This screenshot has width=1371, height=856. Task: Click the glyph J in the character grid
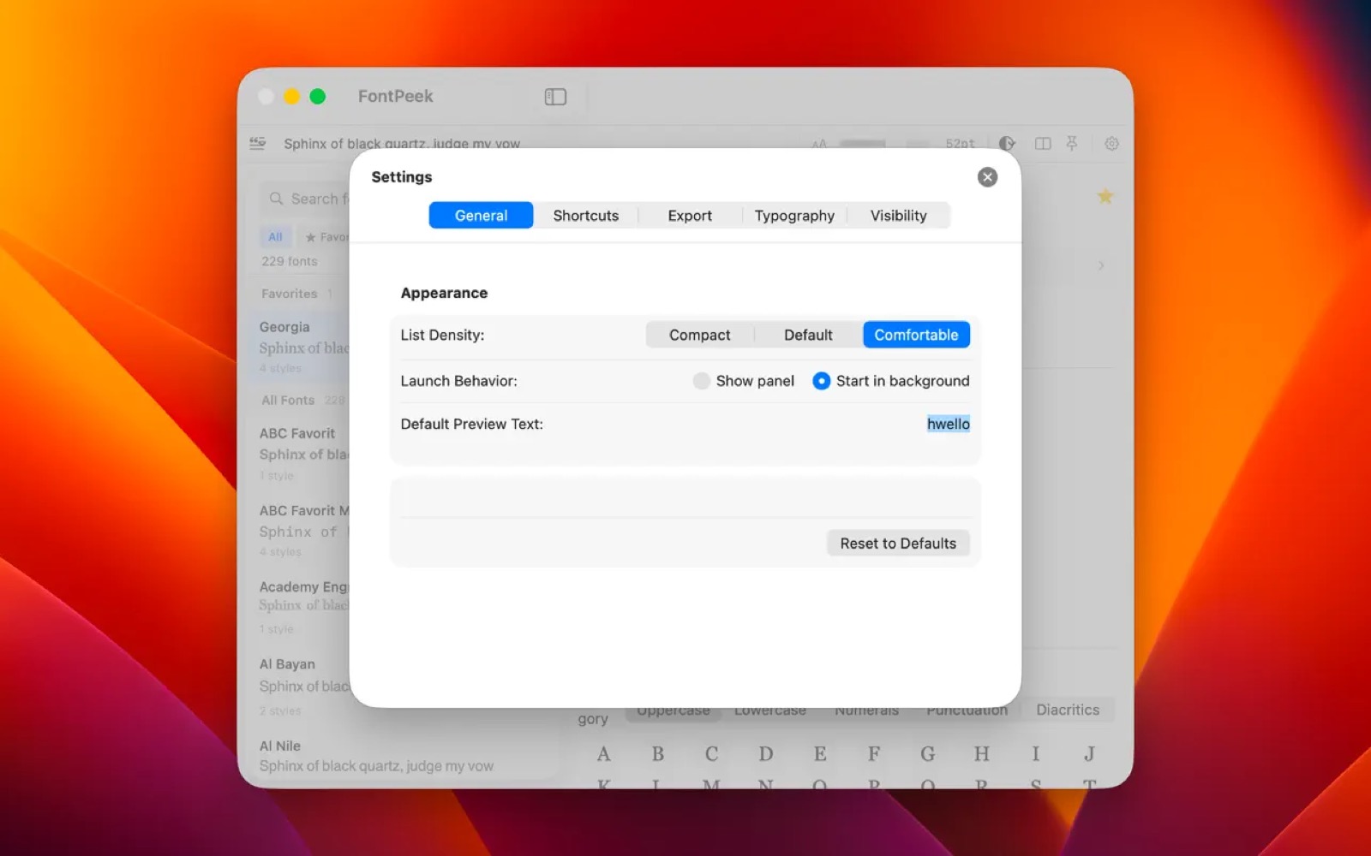[1089, 754]
